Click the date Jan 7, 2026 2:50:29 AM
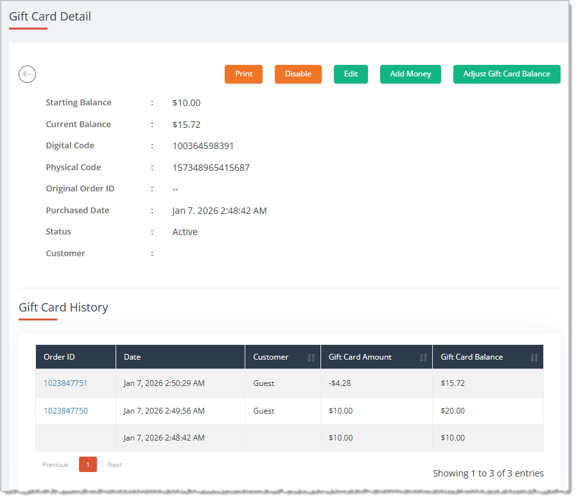This screenshot has width=576, height=499. click(x=164, y=383)
